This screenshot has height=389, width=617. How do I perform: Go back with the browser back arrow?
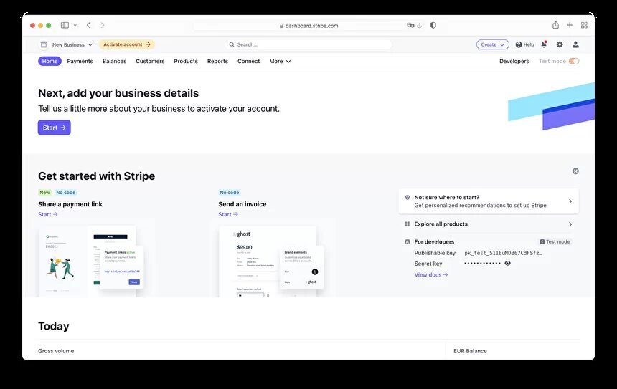[x=88, y=25]
